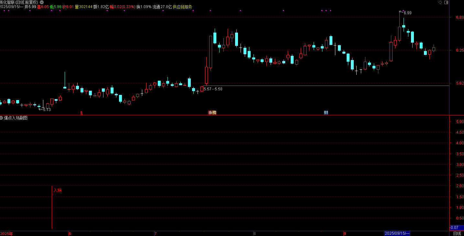The height and width of the screenshot is (236, 464).
Task: Click the diamond icon at top right
Action: click(x=440, y=2)
